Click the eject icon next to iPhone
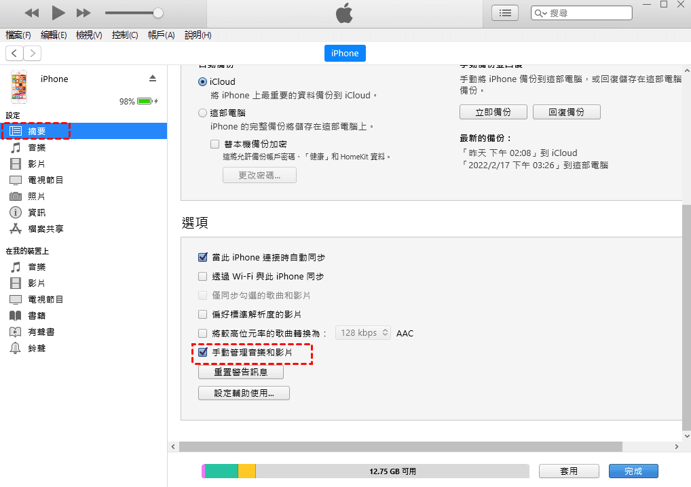 [153, 79]
